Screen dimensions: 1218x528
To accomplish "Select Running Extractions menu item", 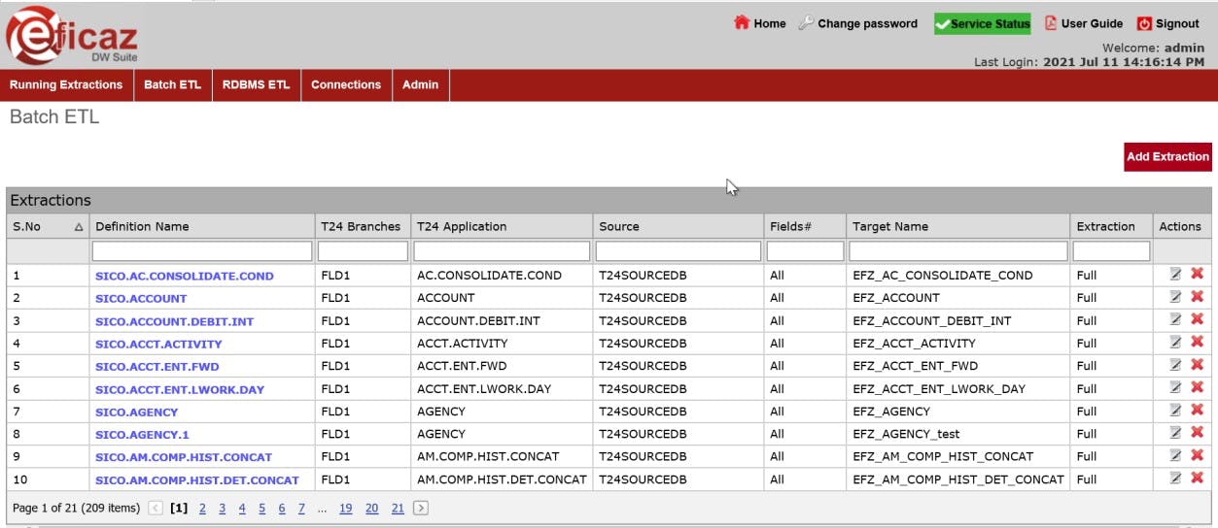I will tap(66, 84).
